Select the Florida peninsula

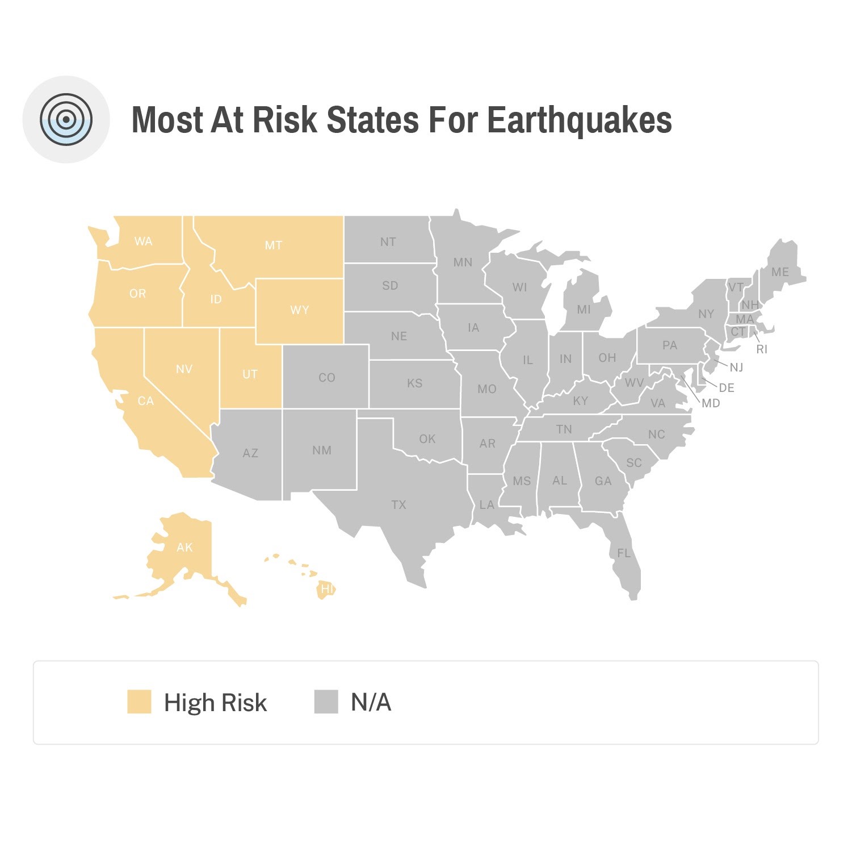pos(624,554)
